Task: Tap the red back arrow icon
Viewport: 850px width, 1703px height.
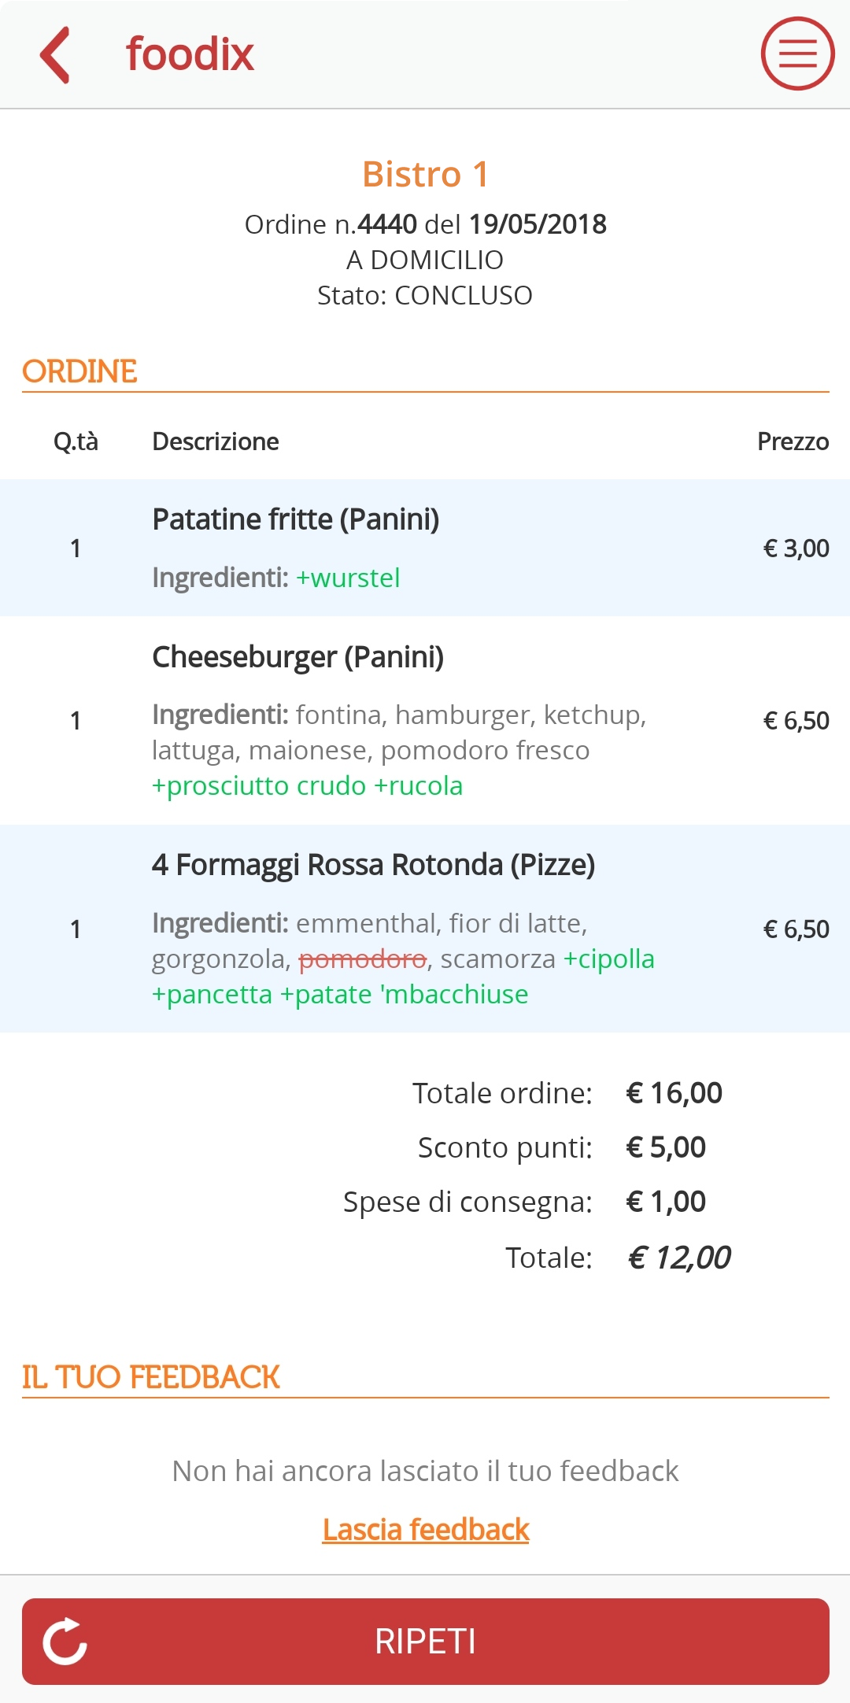Action: click(x=55, y=54)
